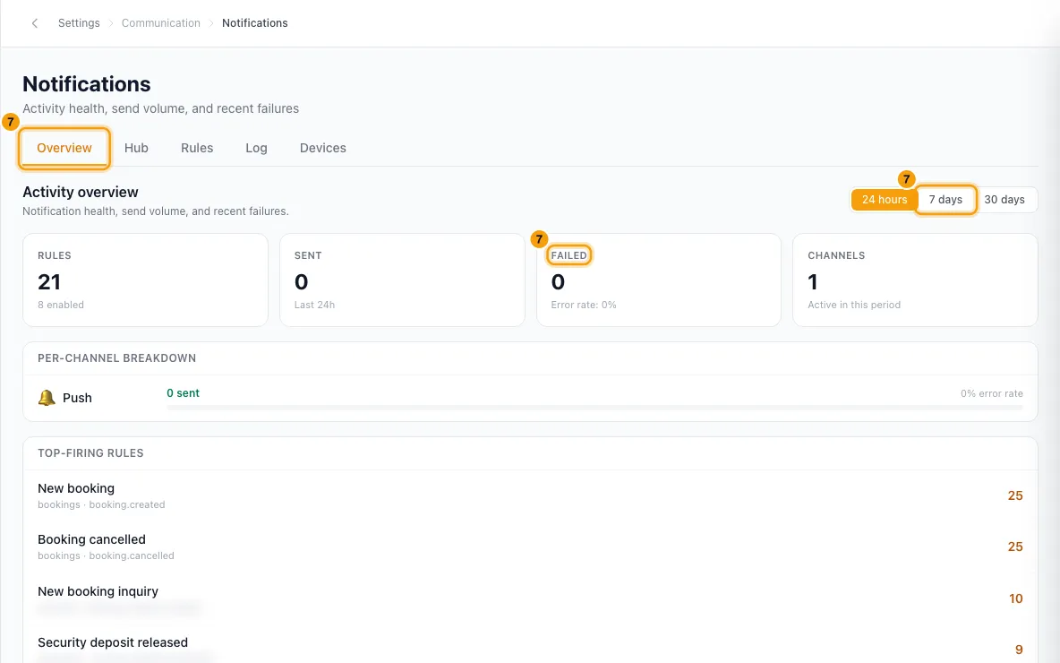The image size is (1060, 663).
Task: Click the '0 sent' value for Push
Action: click(184, 393)
